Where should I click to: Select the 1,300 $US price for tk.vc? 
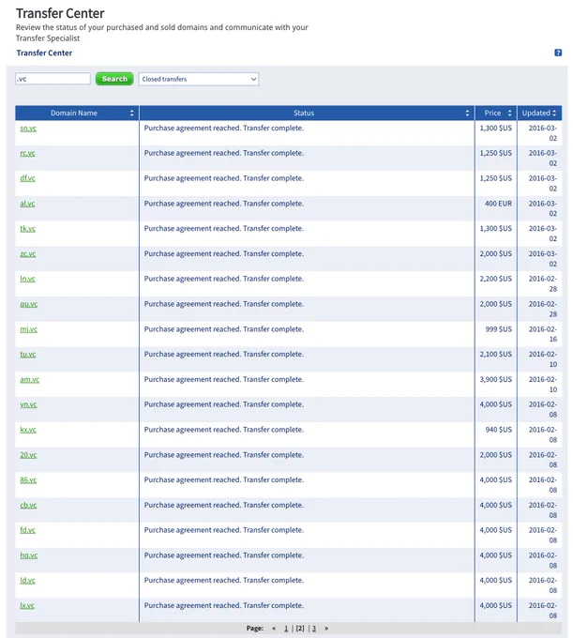496,229
